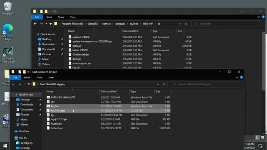Open help in the lib window

pos(263,17)
